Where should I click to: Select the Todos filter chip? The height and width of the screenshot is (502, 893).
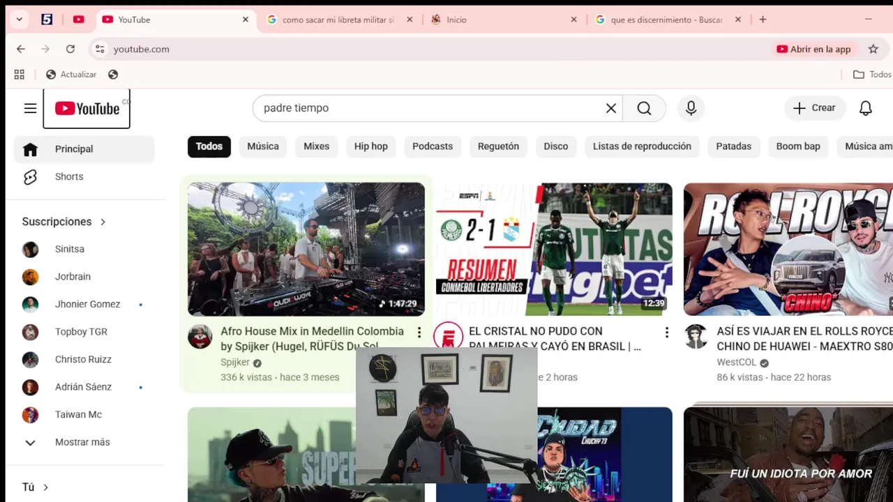pyautogui.click(x=209, y=146)
